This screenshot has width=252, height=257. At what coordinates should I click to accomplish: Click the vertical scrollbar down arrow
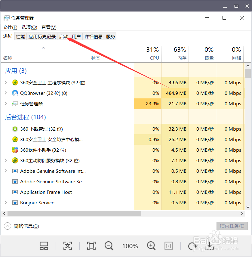coord(248,207)
